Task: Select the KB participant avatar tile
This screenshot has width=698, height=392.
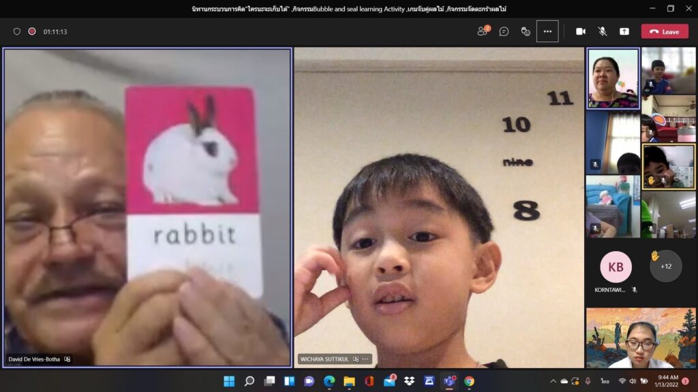Action: click(x=616, y=267)
